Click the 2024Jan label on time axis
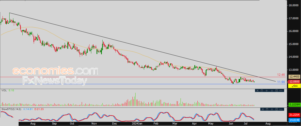The height and width of the screenshot is (126, 301). [138, 124]
